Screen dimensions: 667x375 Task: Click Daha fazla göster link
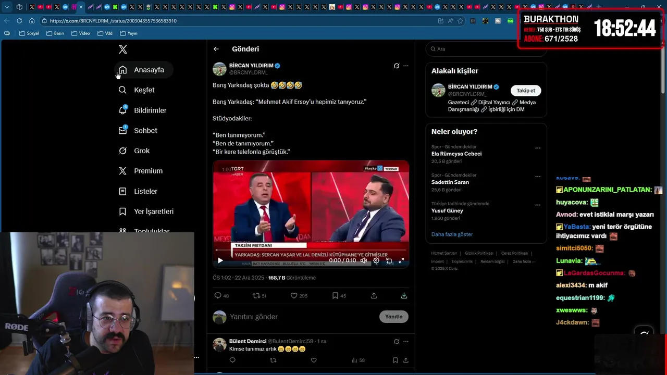452,234
